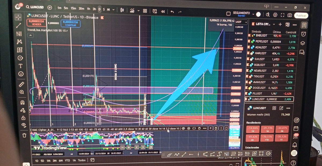Open the indicators menu

click(132, 10)
